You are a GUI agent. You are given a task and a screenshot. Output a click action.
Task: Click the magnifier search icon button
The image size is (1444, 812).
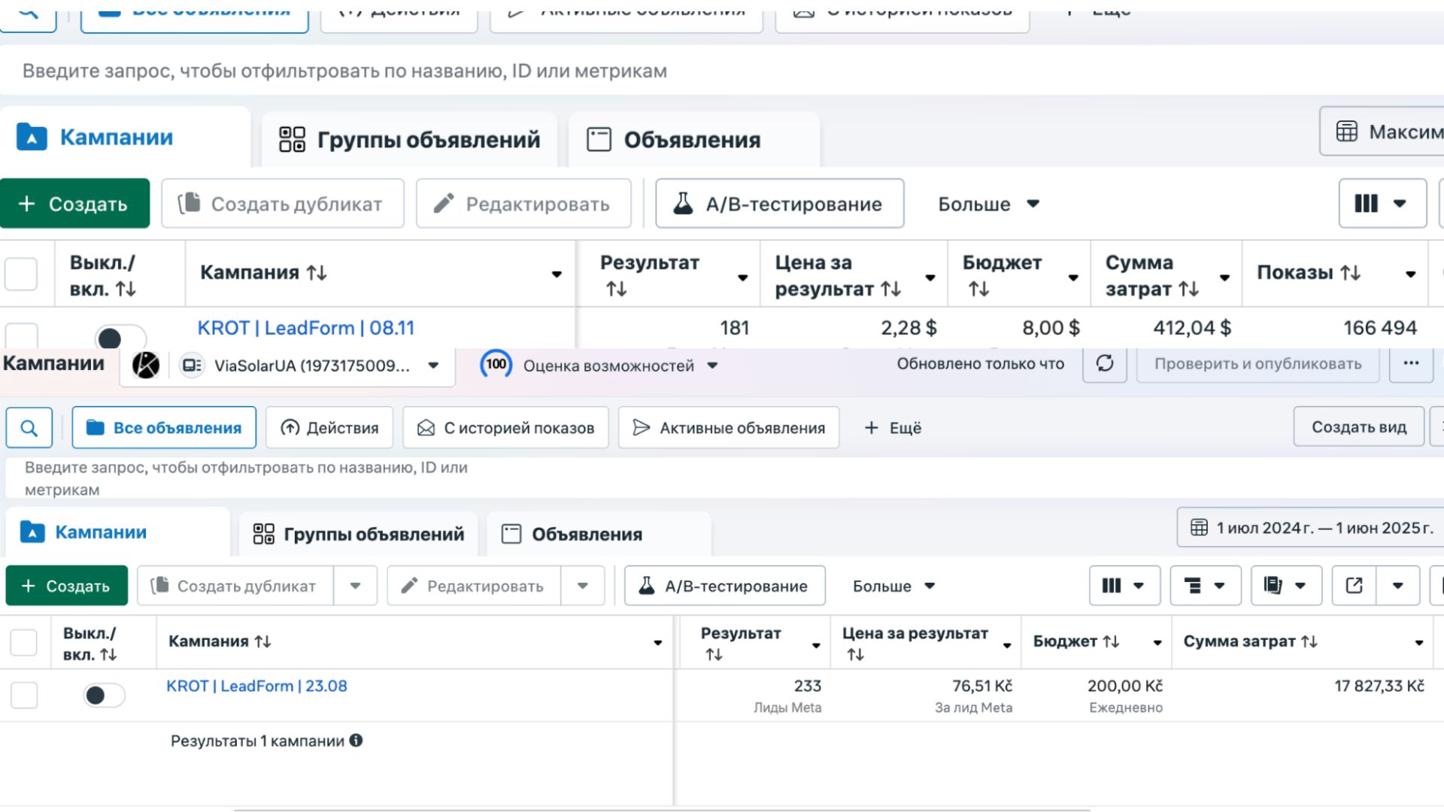coord(29,428)
